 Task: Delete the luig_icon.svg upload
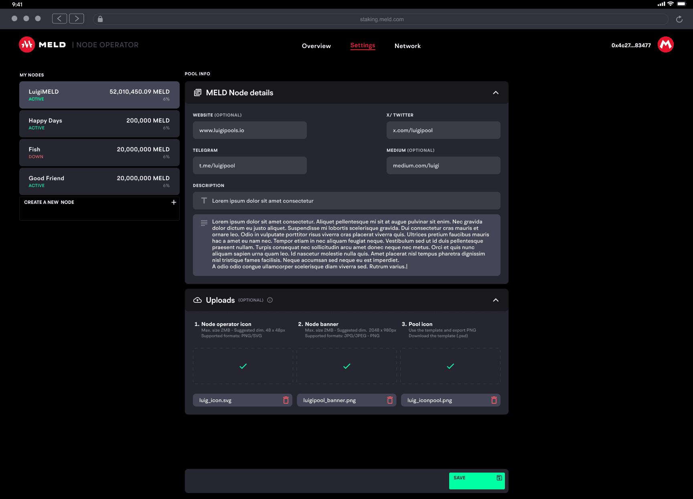286,400
